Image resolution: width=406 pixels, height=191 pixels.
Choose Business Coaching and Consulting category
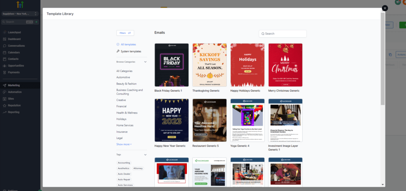pos(130,92)
